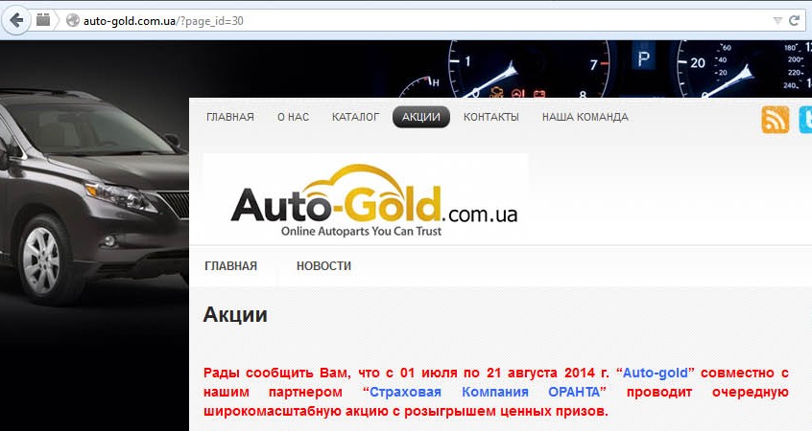
Task: Click the tab groups icon beside back arrow
Action: (x=43, y=20)
